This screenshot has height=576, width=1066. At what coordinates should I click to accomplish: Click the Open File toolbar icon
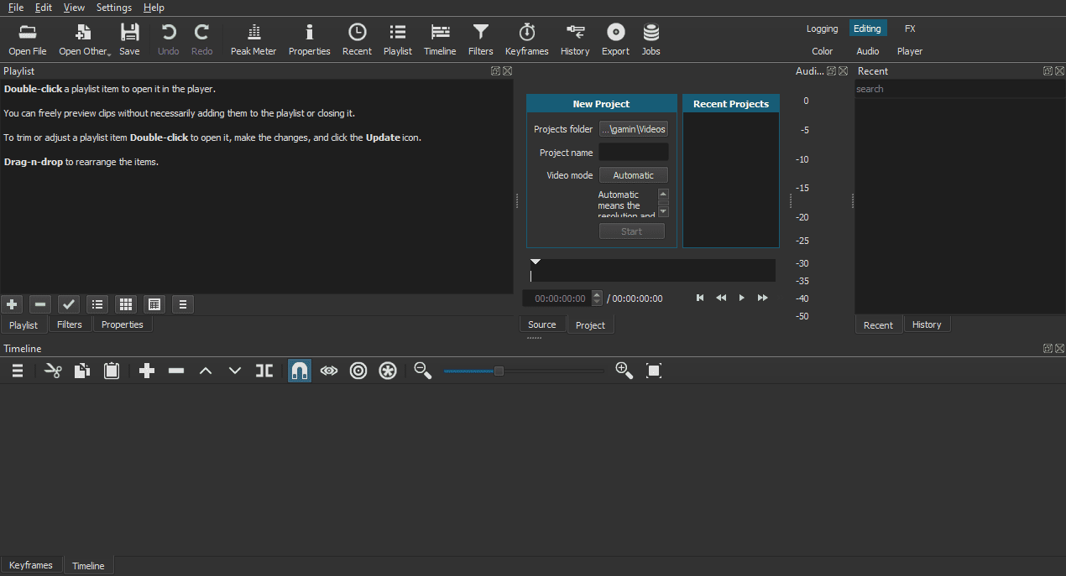28,39
